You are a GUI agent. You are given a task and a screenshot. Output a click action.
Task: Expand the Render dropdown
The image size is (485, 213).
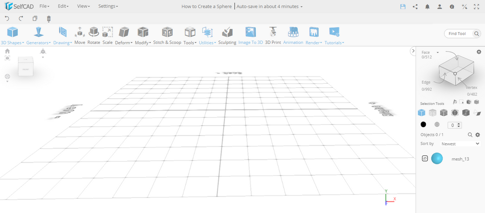pos(314,43)
